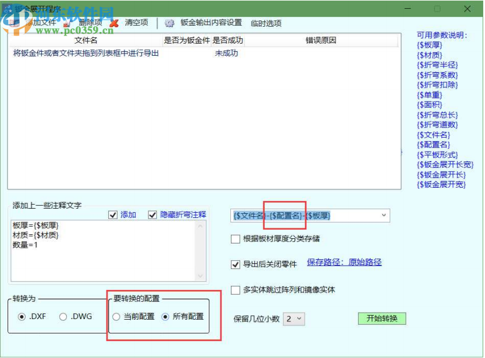Open the 保留几位小数 dropdown

pyautogui.click(x=294, y=319)
